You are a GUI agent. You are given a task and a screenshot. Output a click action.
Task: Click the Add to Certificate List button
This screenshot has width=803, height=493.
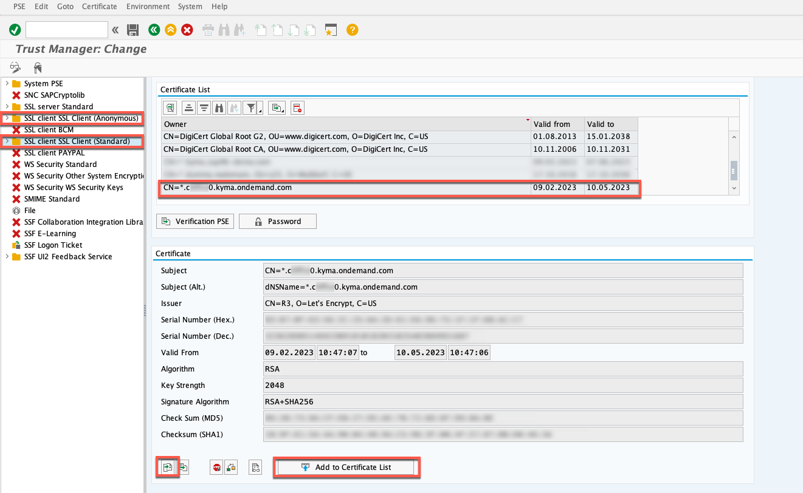click(346, 467)
